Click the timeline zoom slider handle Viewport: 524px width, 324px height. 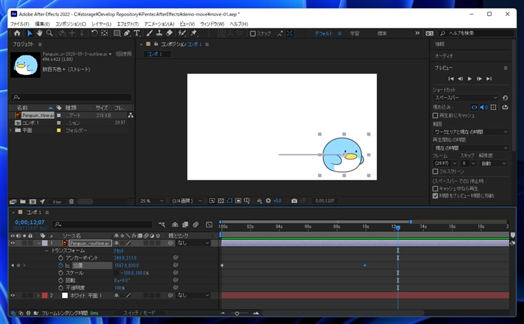pos(237,313)
